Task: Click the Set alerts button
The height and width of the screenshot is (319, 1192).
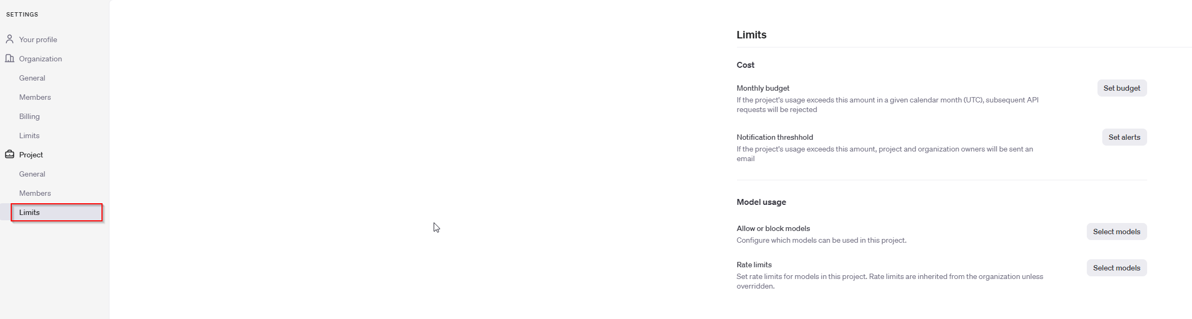Action: click(1124, 137)
